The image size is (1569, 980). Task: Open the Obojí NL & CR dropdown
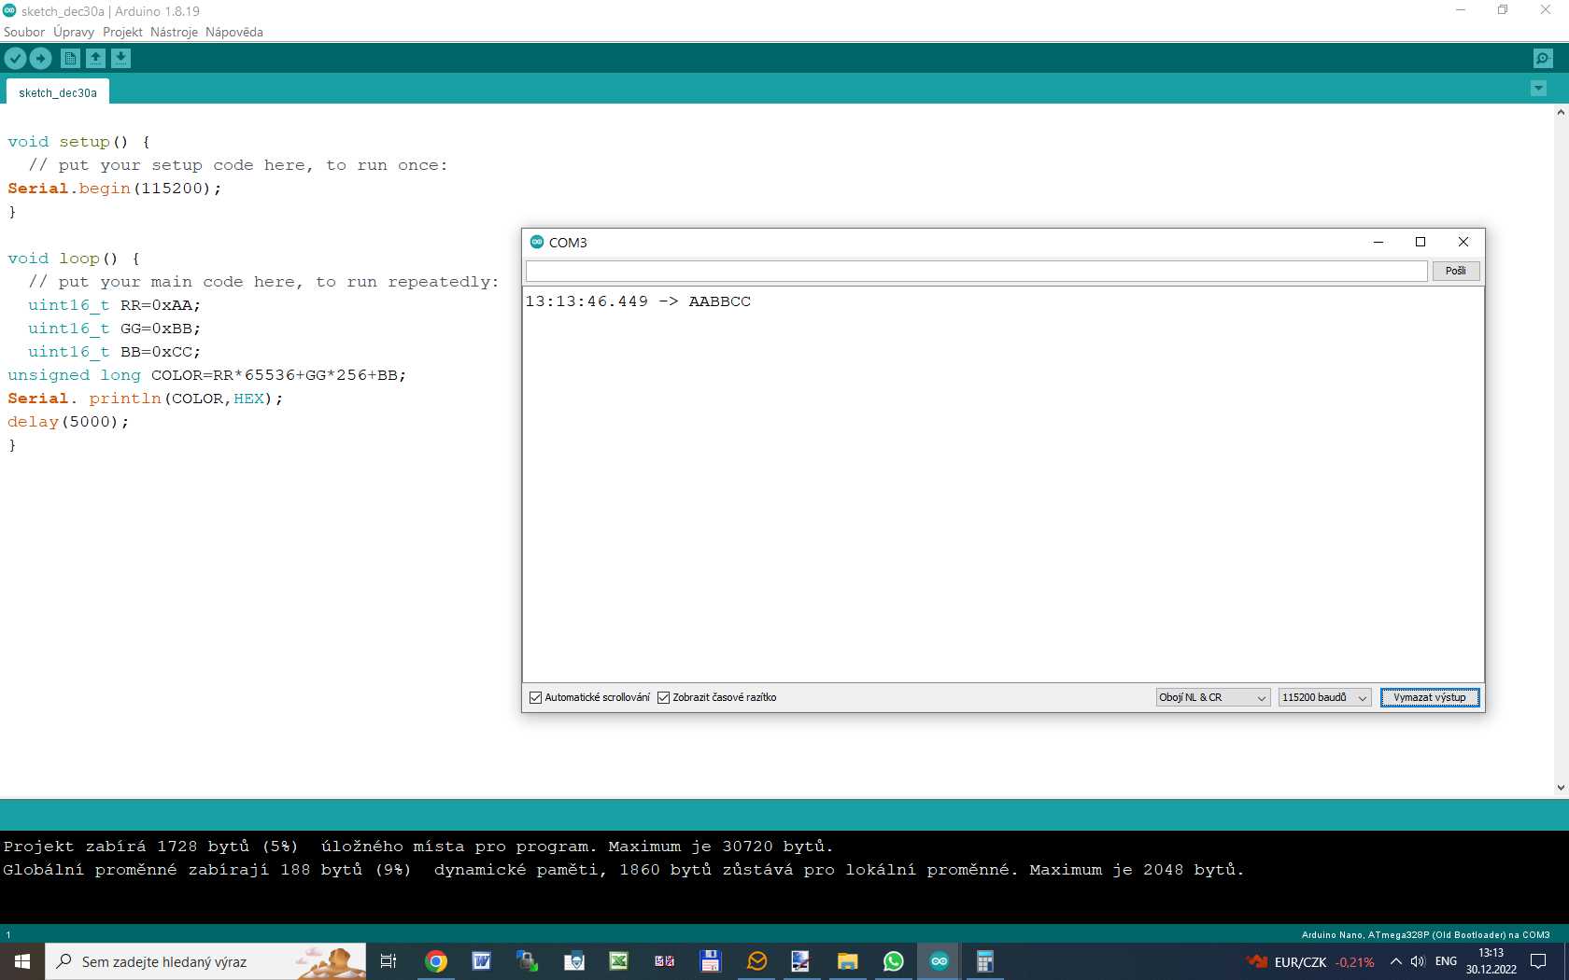pos(1212,698)
